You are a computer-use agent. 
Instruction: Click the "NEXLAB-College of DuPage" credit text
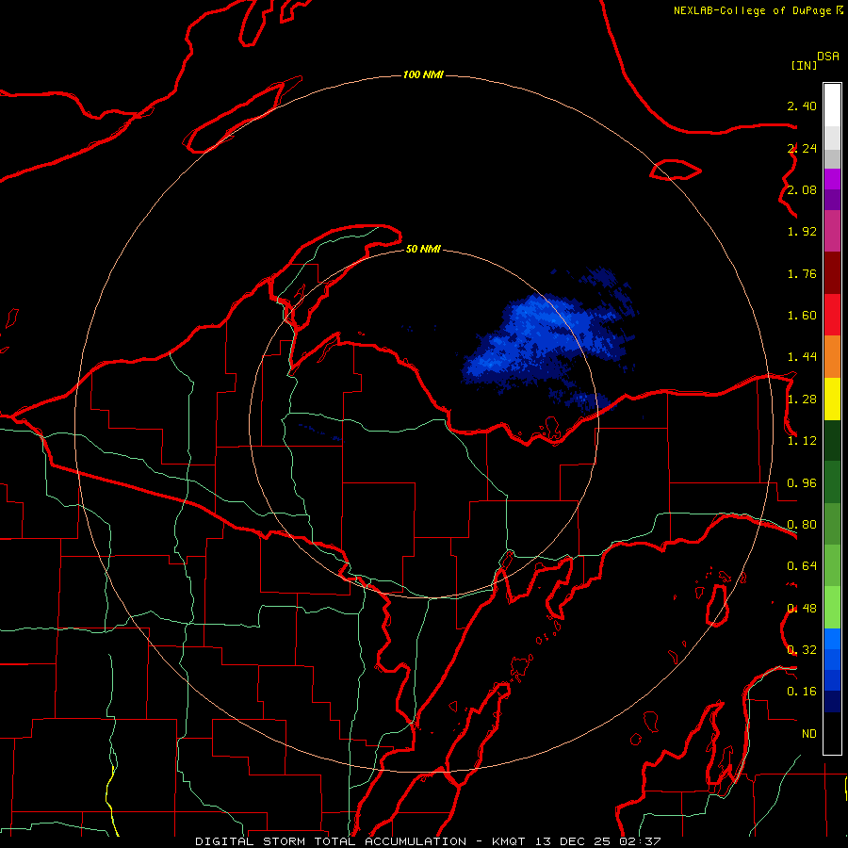(x=754, y=10)
